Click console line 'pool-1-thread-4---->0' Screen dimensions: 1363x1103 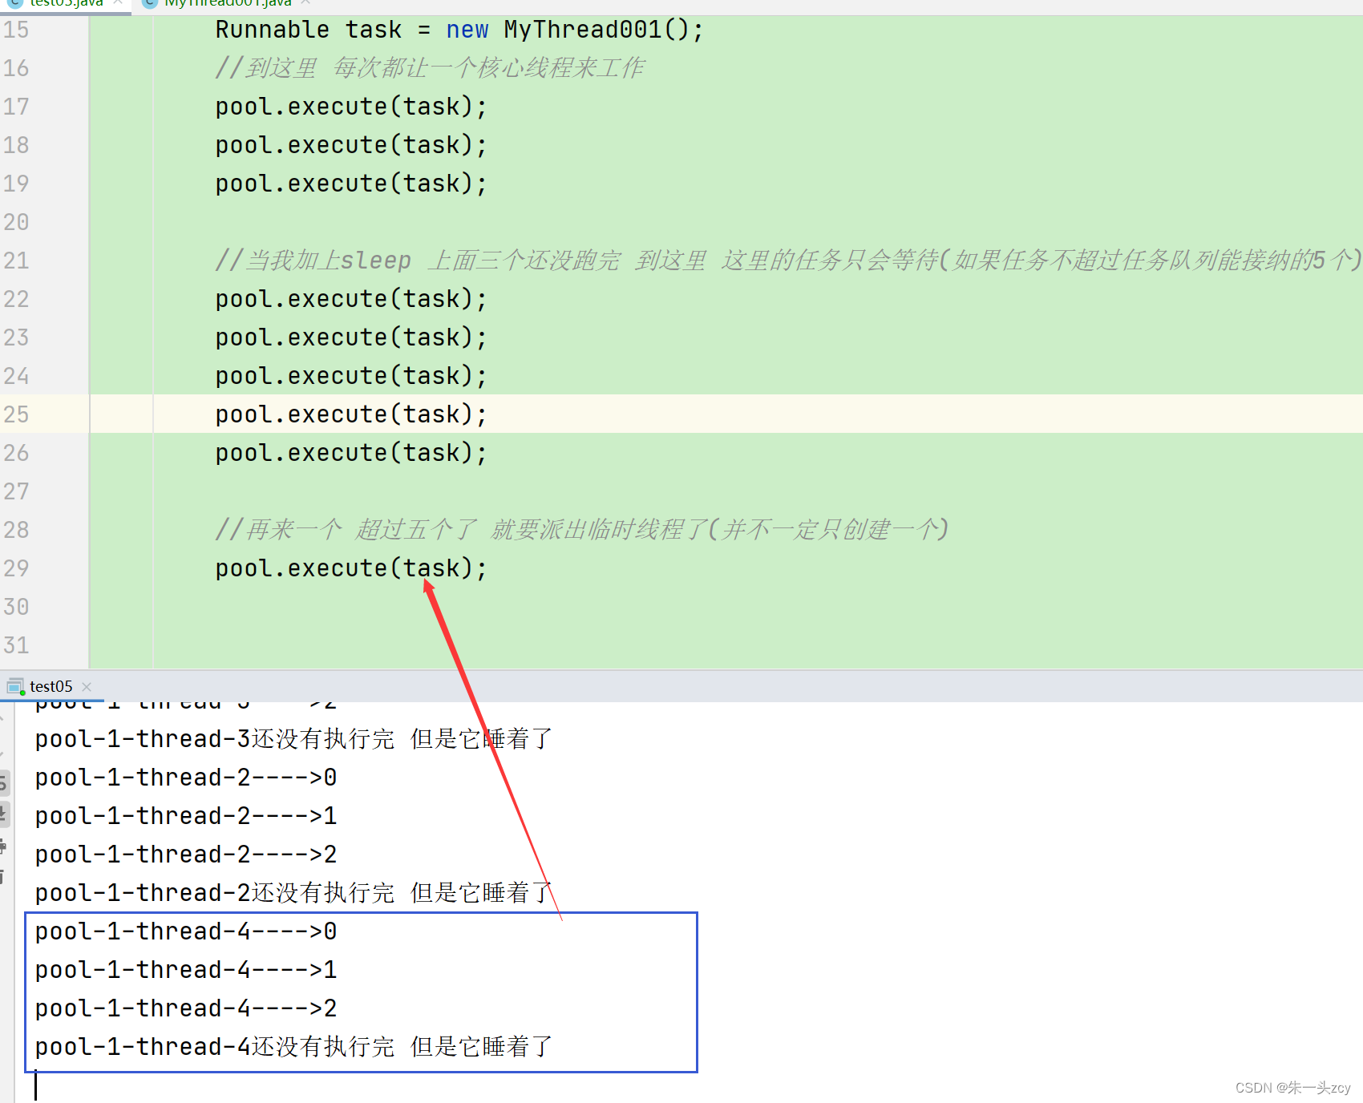point(186,931)
